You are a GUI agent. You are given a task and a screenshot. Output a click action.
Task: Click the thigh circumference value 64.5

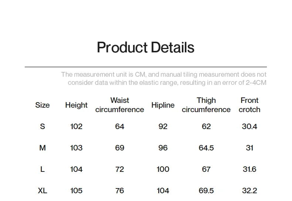tap(206, 148)
